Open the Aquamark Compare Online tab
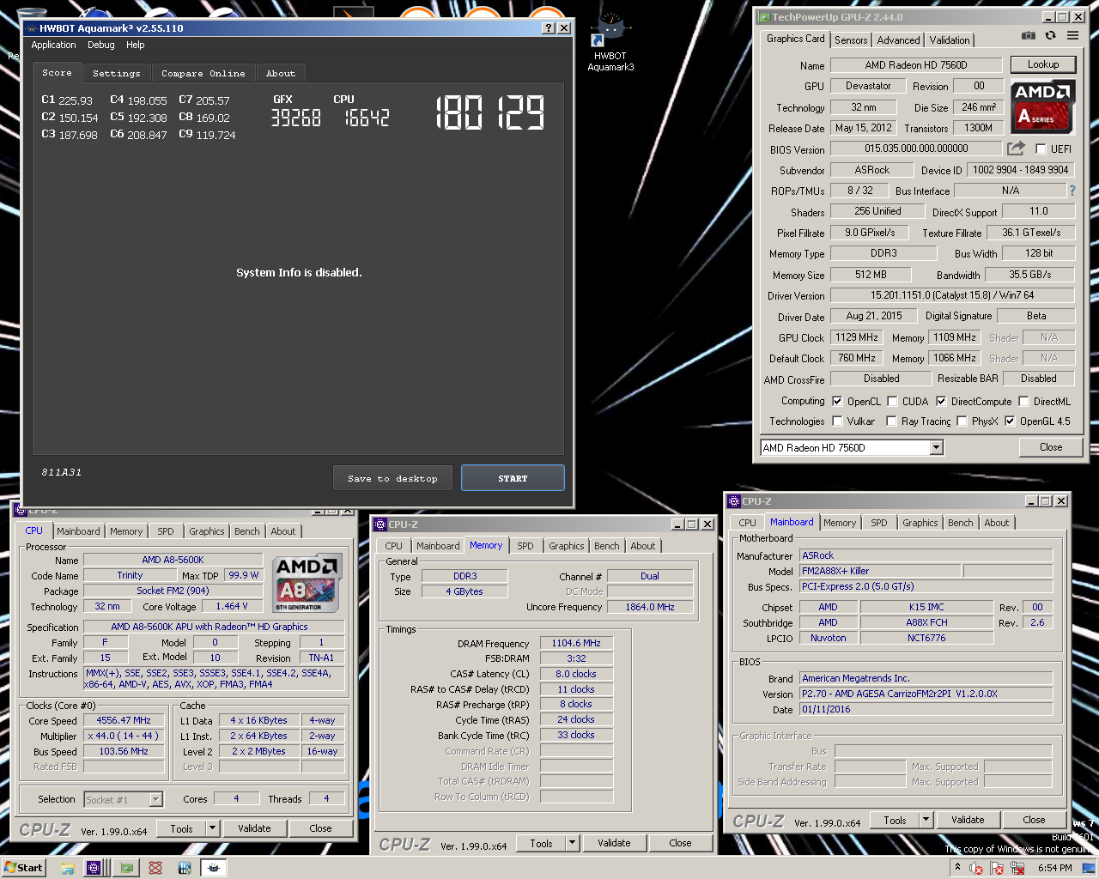 [x=203, y=74]
